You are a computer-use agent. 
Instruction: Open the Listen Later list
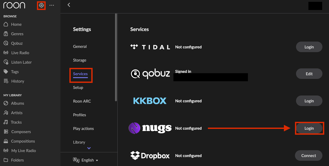[21, 62]
